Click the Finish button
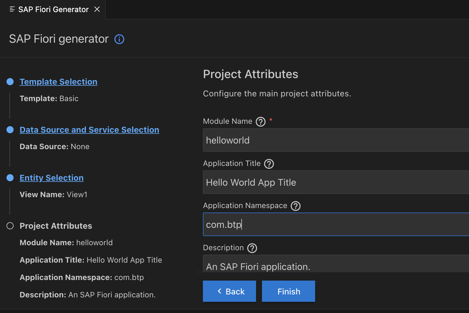Image resolution: width=469 pixels, height=313 pixels. click(x=289, y=291)
